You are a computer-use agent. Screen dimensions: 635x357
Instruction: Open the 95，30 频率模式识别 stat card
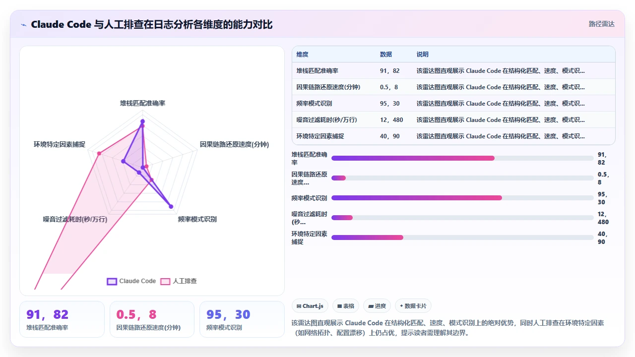(x=242, y=319)
